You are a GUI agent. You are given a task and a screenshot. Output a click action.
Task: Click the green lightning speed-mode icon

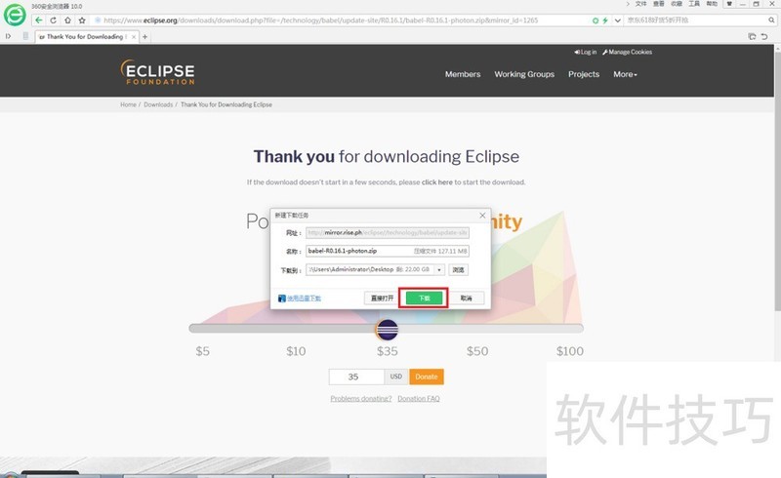coord(605,20)
